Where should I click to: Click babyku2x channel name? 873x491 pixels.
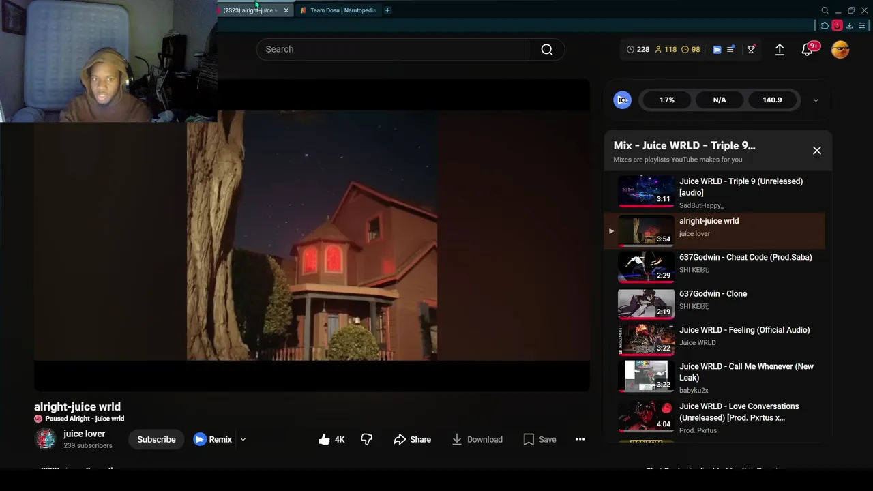click(x=694, y=390)
